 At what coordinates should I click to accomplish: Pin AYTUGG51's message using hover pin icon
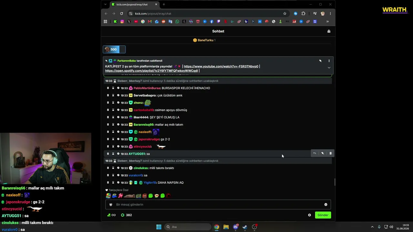pyautogui.click(x=323, y=153)
